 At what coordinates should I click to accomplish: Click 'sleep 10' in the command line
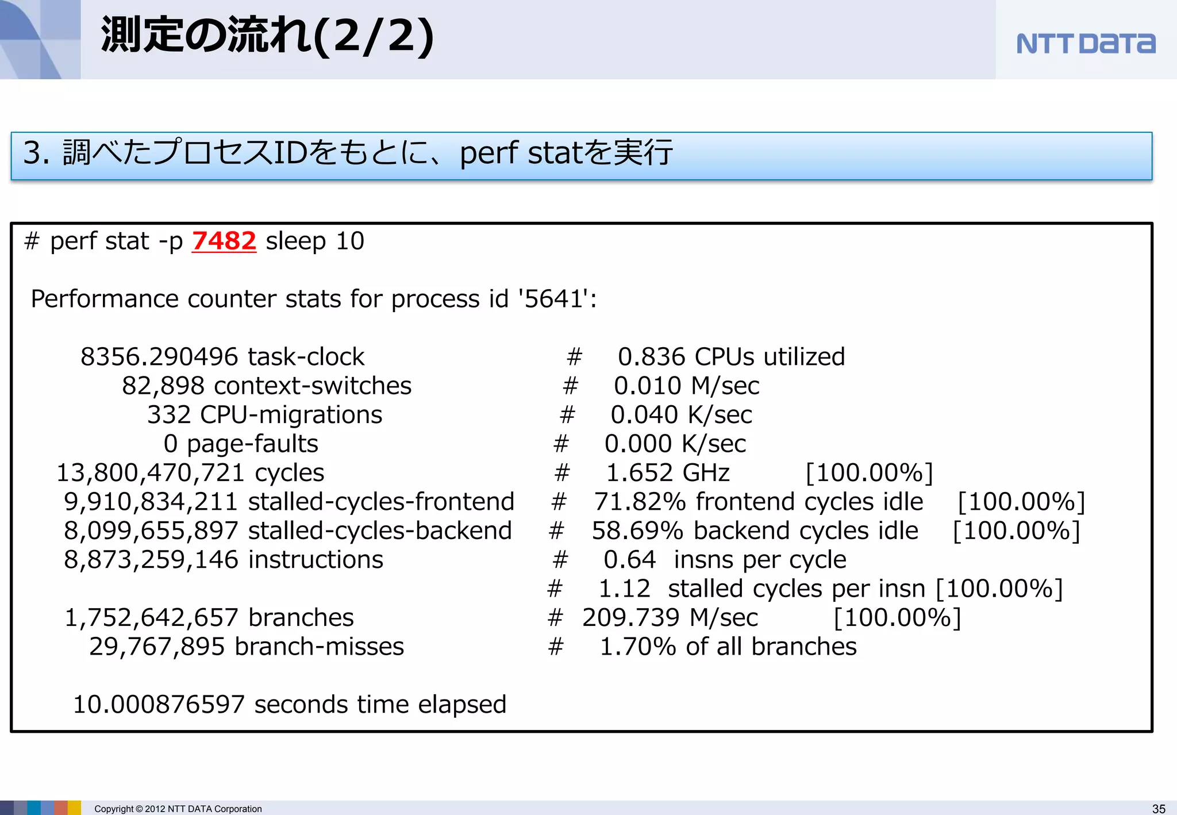coord(315,241)
